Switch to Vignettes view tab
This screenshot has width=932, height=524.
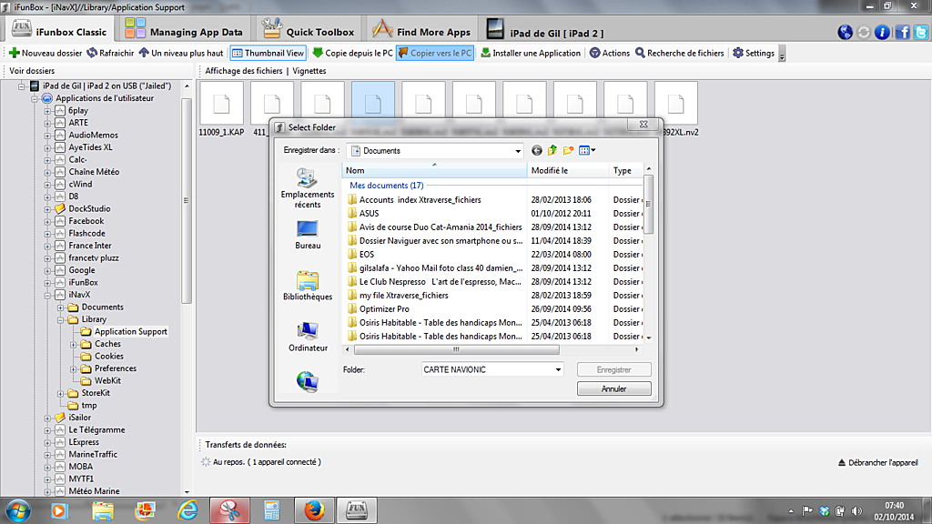point(309,71)
